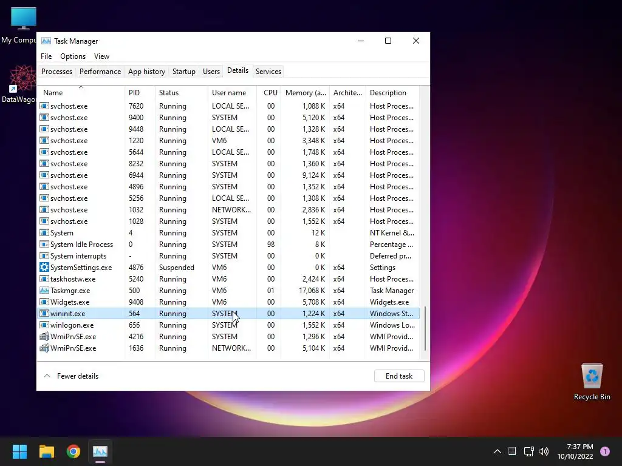Click the End task button
The image size is (622, 466).
(x=399, y=376)
